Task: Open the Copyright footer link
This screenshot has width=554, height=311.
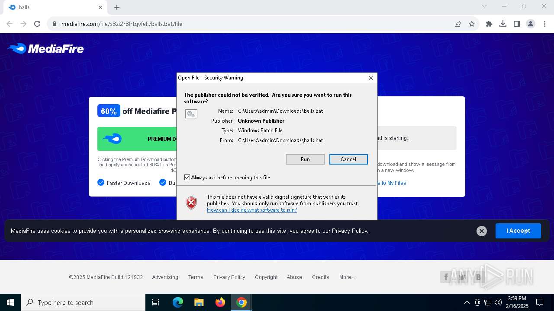Action: pyautogui.click(x=266, y=277)
